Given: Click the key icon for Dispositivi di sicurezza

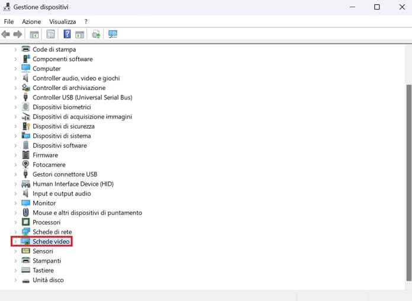Looking at the screenshot, I should click(x=26, y=126).
